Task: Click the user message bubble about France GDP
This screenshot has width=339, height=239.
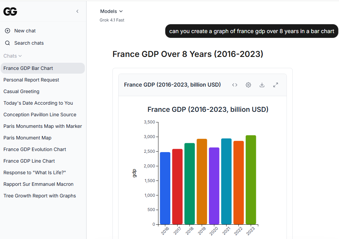Action: (x=251, y=31)
